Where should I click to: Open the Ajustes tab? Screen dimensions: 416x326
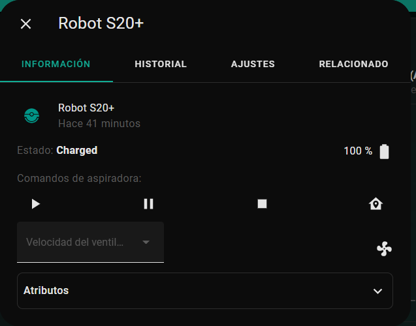[253, 64]
